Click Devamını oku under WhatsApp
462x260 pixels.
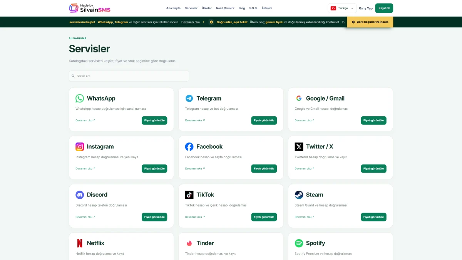[x=85, y=120]
